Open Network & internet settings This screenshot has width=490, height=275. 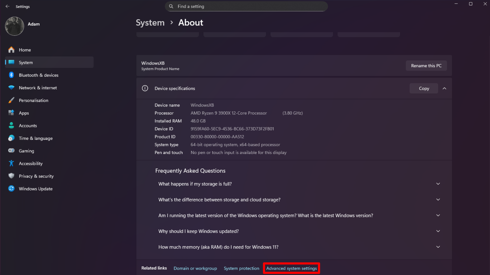pyautogui.click(x=38, y=88)
